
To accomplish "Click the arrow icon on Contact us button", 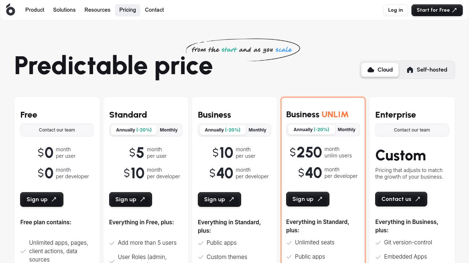I will pyautogui.click(x=418, y=199).
